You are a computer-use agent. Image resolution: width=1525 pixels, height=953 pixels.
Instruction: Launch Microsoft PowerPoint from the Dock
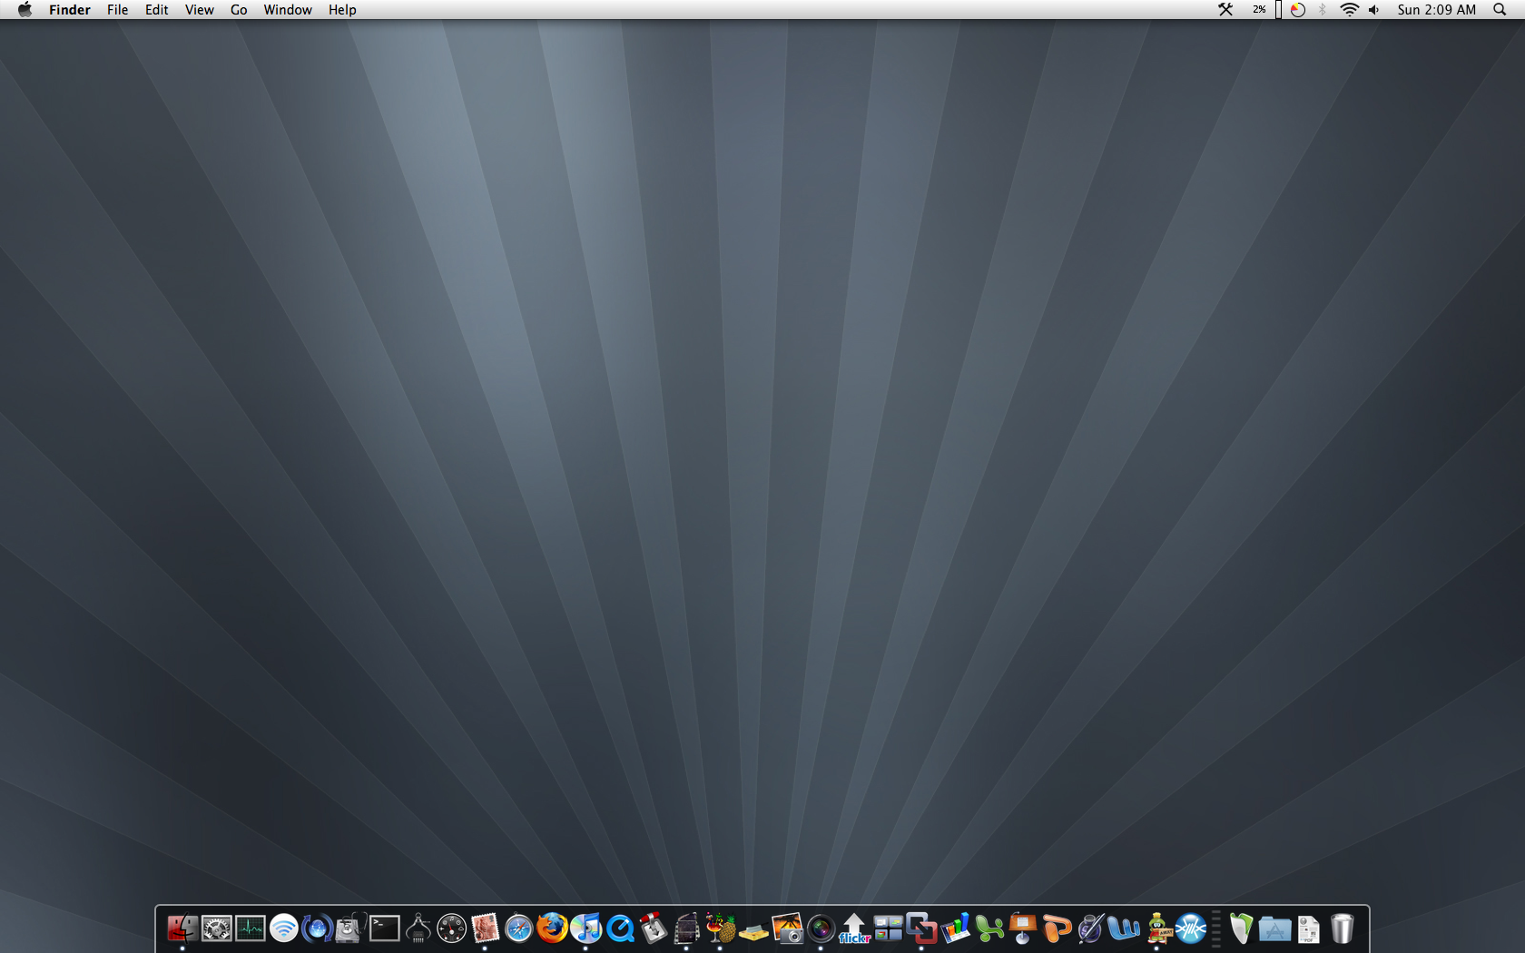point(1056,928)
